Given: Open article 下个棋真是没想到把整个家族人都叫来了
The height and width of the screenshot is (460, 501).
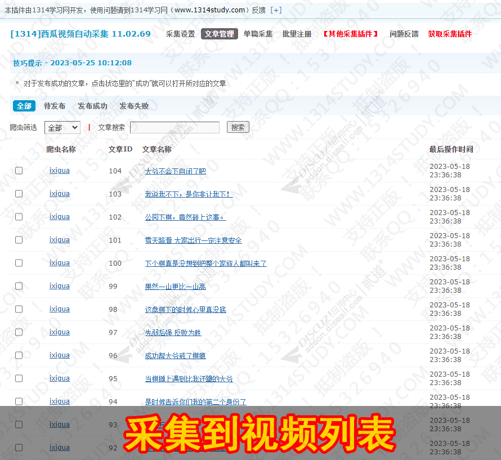Looking at the screenshot, I should tap(206, 264).
